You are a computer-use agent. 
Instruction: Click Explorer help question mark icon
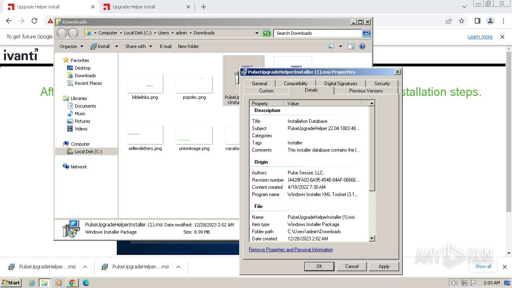(x=362, y=46)
